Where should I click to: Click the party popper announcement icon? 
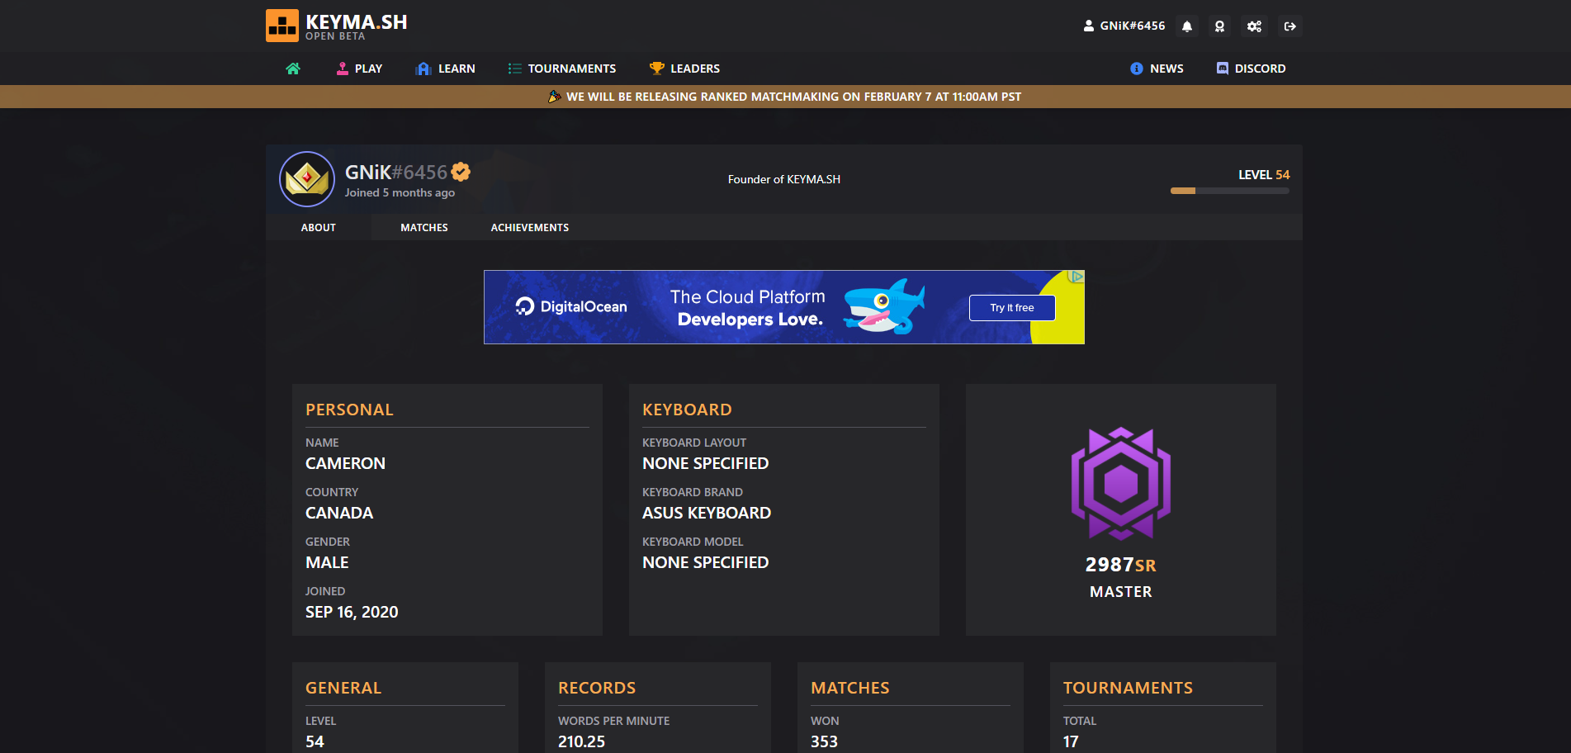[555, 97]
